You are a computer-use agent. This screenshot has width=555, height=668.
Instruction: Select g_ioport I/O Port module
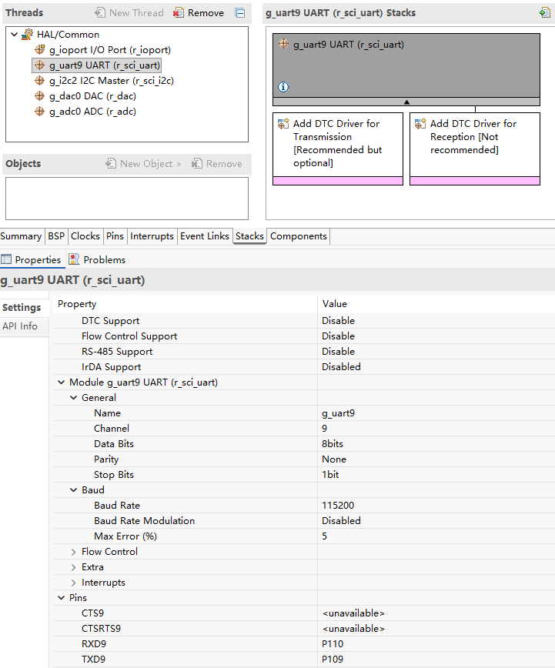click(109, 50)
